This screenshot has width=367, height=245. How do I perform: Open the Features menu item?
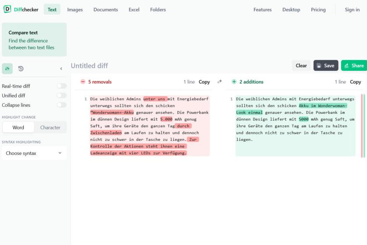tap(263, 10)
